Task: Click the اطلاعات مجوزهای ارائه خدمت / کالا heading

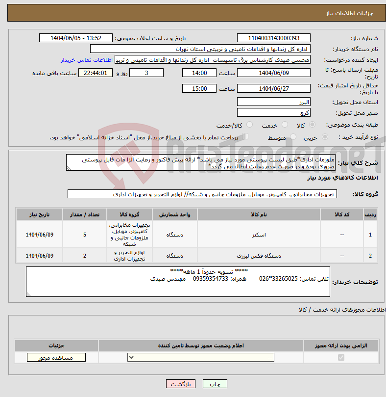Action: [x=342, y=310]
